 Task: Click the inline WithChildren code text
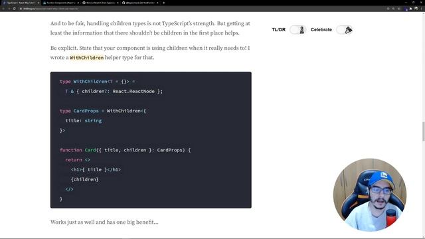click(x=87, y=58)
